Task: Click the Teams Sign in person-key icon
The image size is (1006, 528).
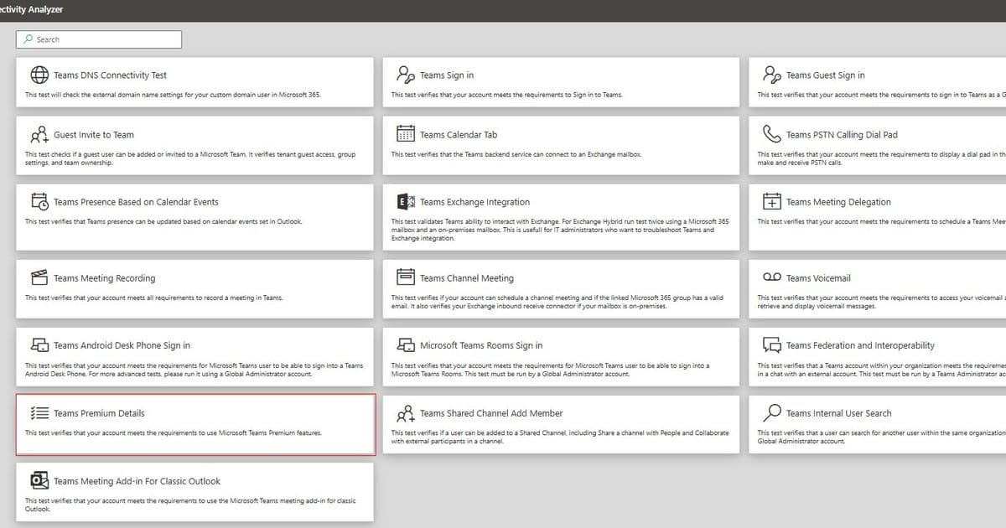Action: click(x=406, y=75)
